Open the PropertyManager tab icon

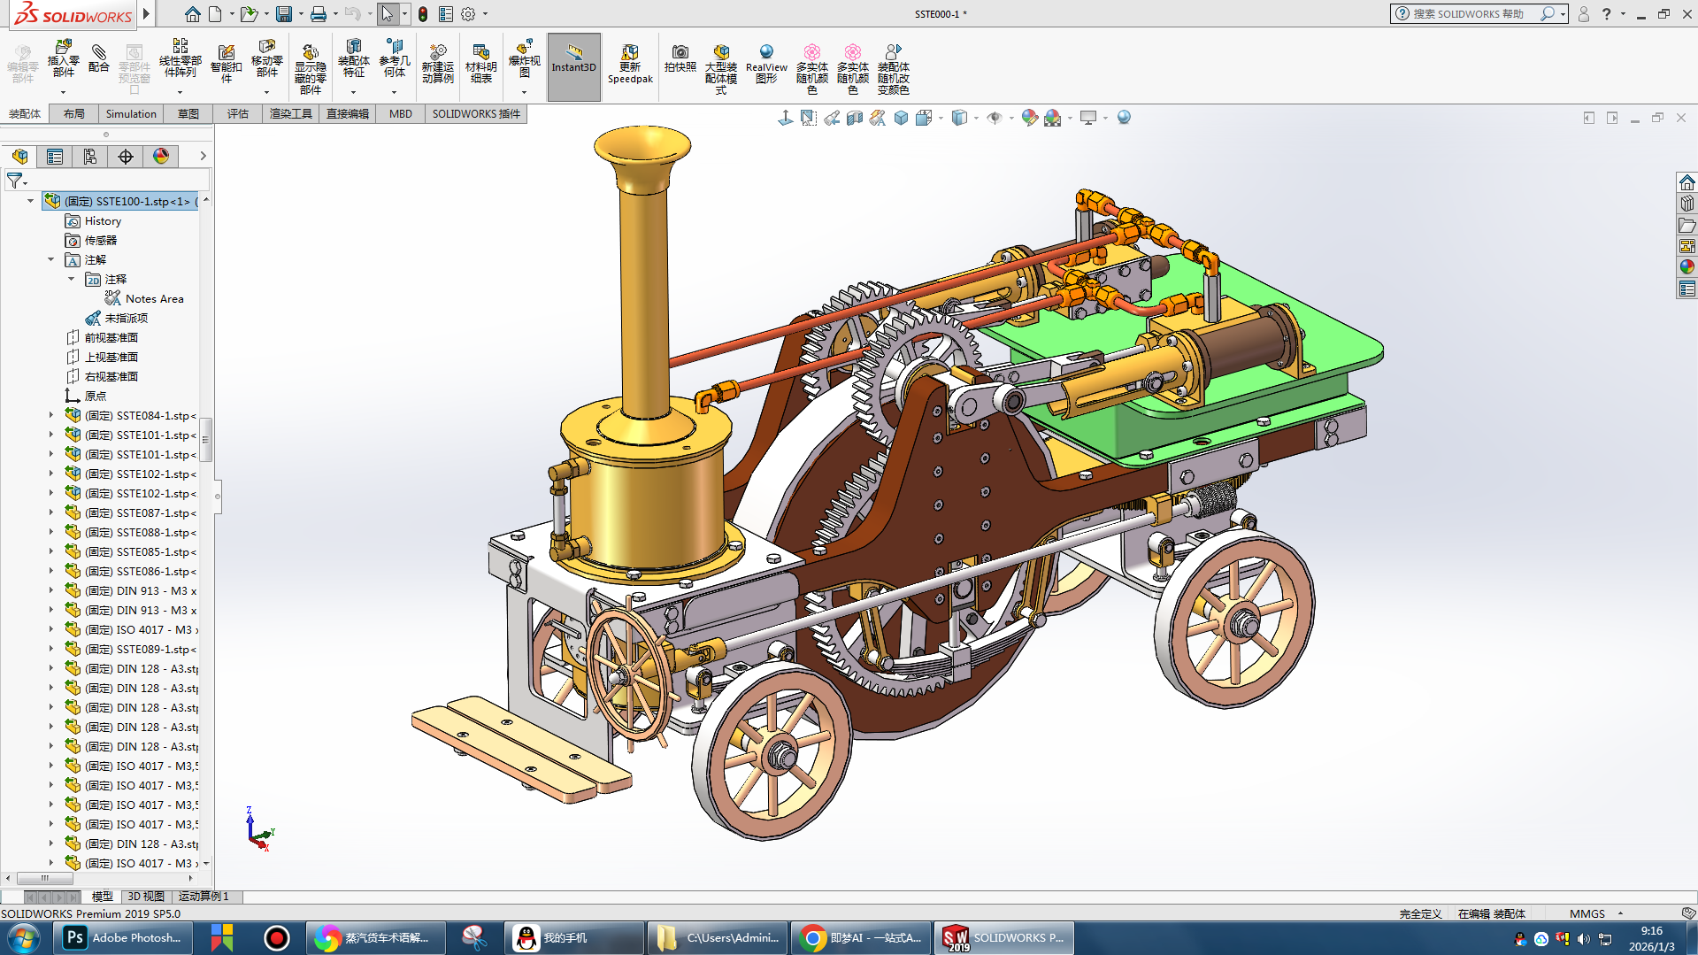pyautogui.click(x=55, y=157)
